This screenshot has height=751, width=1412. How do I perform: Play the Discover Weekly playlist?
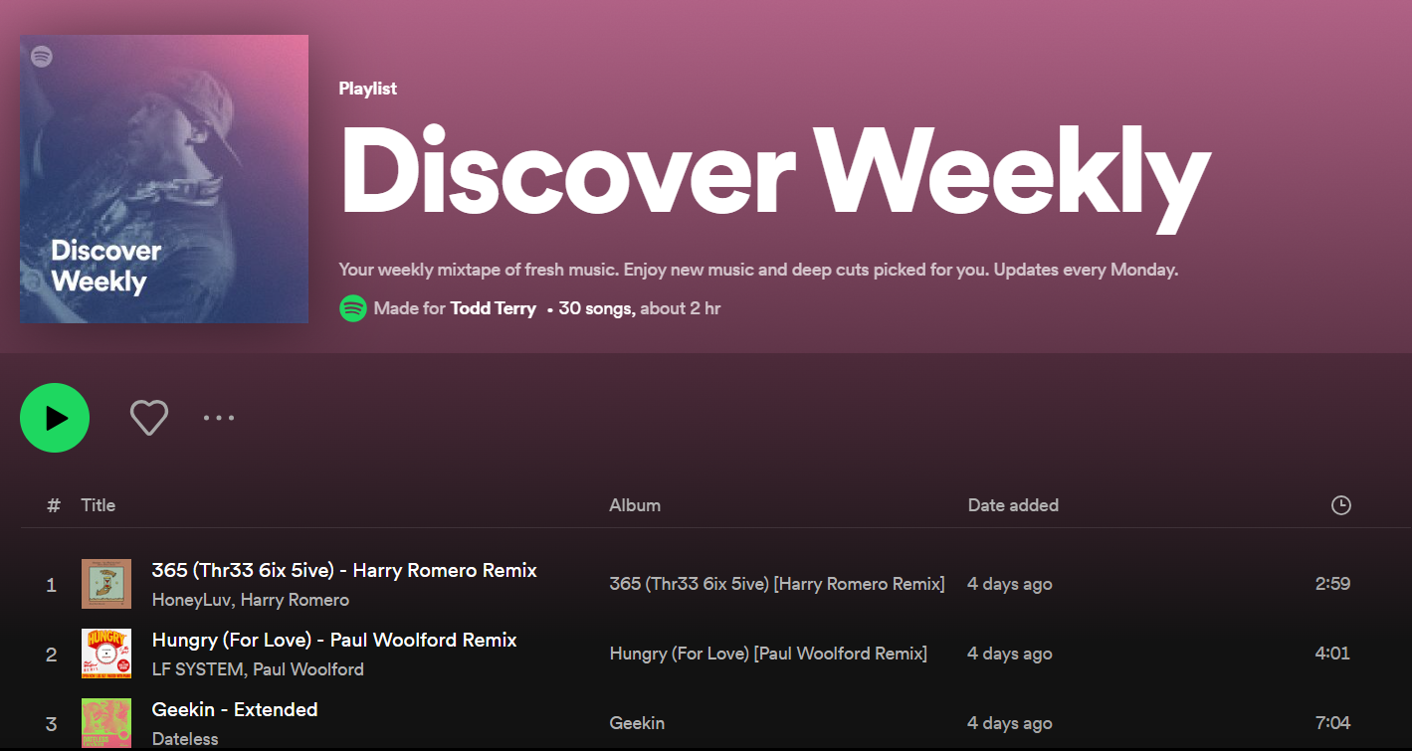(x=55, y=418)
